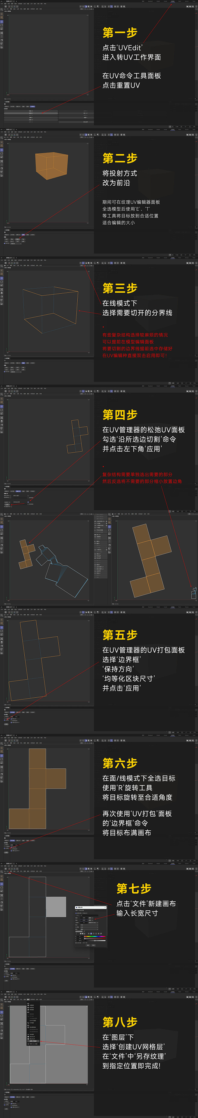The width and height of the screenshot is (198, 1118).
Task: Open the highlighted projection tab in step two
Action: point(23,235)
